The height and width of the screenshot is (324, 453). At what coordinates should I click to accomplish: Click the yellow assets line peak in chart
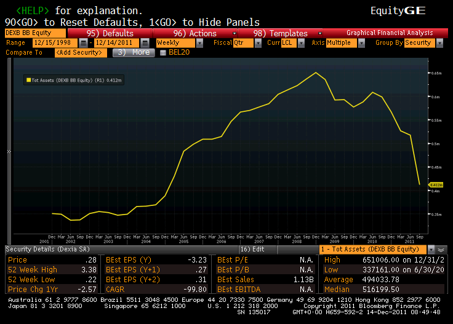point(316,73)
